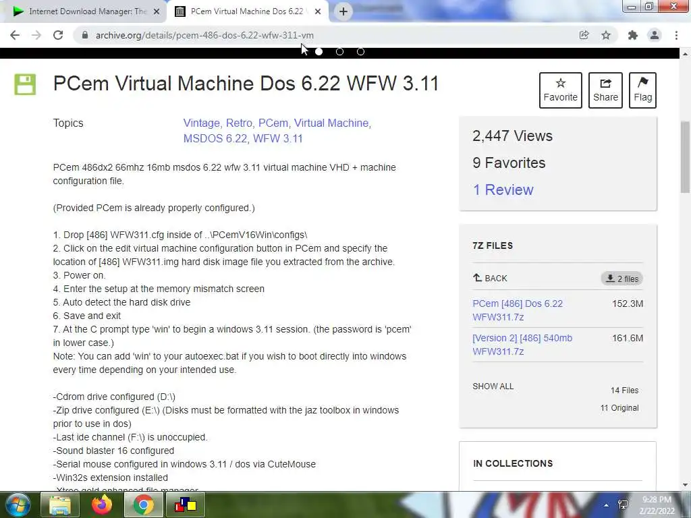Select the second carousel dot
This screenshot has height=518, width=691.
(x=340, y=51)
